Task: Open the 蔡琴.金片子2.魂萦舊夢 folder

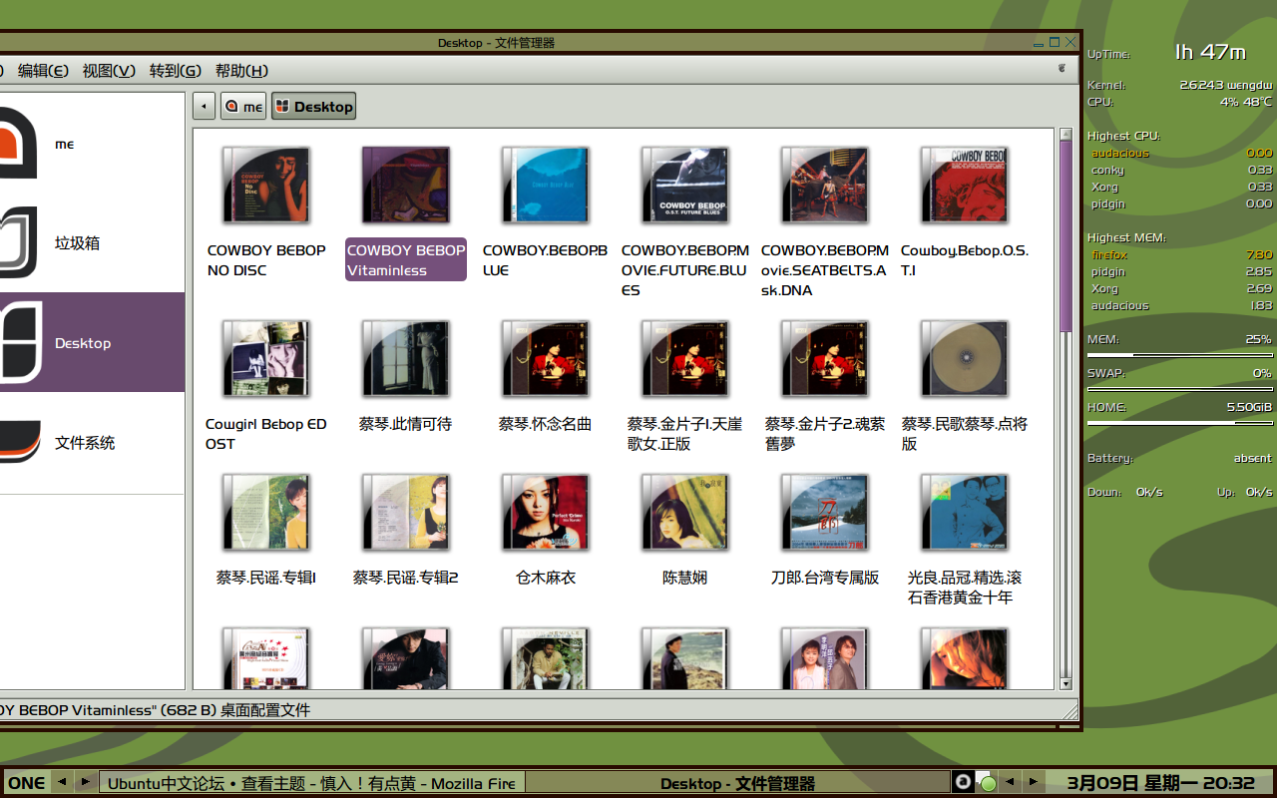Action: pyautogui.click(x=825, y=359)
